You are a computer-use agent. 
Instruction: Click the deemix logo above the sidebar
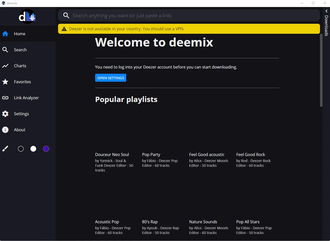[x=27, y=16]
